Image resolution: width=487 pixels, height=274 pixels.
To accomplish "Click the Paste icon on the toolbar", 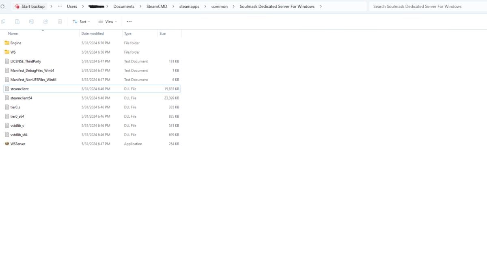I will pyautogui.click(x=17, y=21).
